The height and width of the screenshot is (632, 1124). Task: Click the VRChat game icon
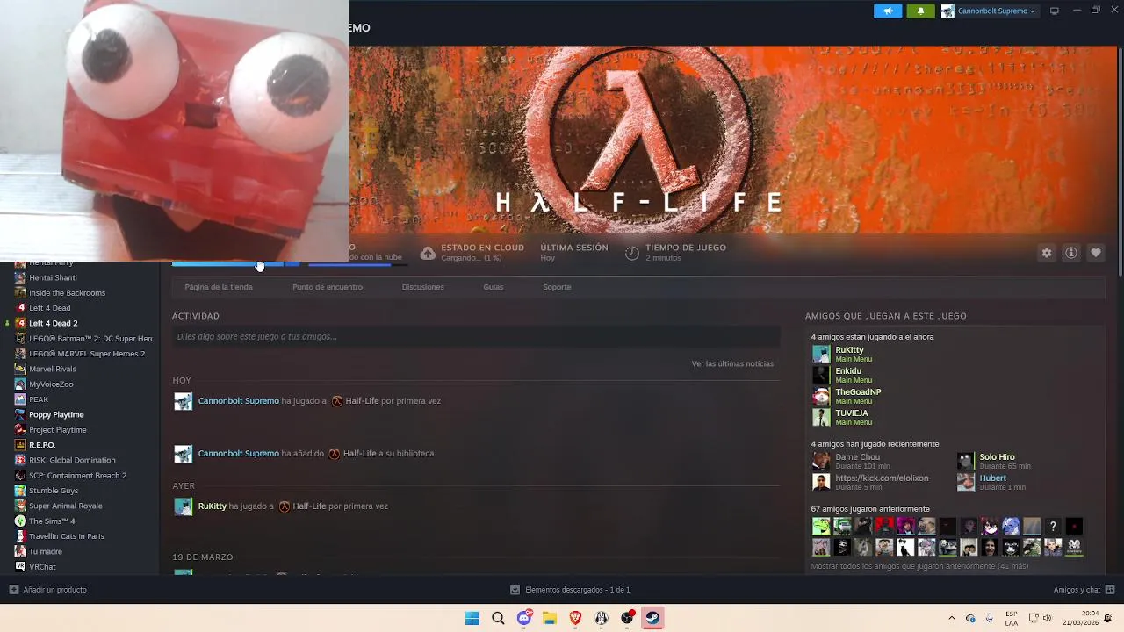pyautogui.click(x=21, y=566)
